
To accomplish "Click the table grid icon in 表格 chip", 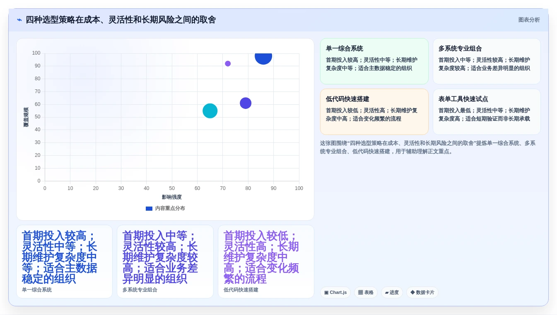I will point(360,293).
